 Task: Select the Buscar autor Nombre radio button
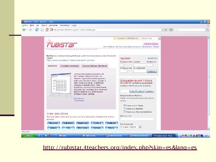click(x=124, y=108)
